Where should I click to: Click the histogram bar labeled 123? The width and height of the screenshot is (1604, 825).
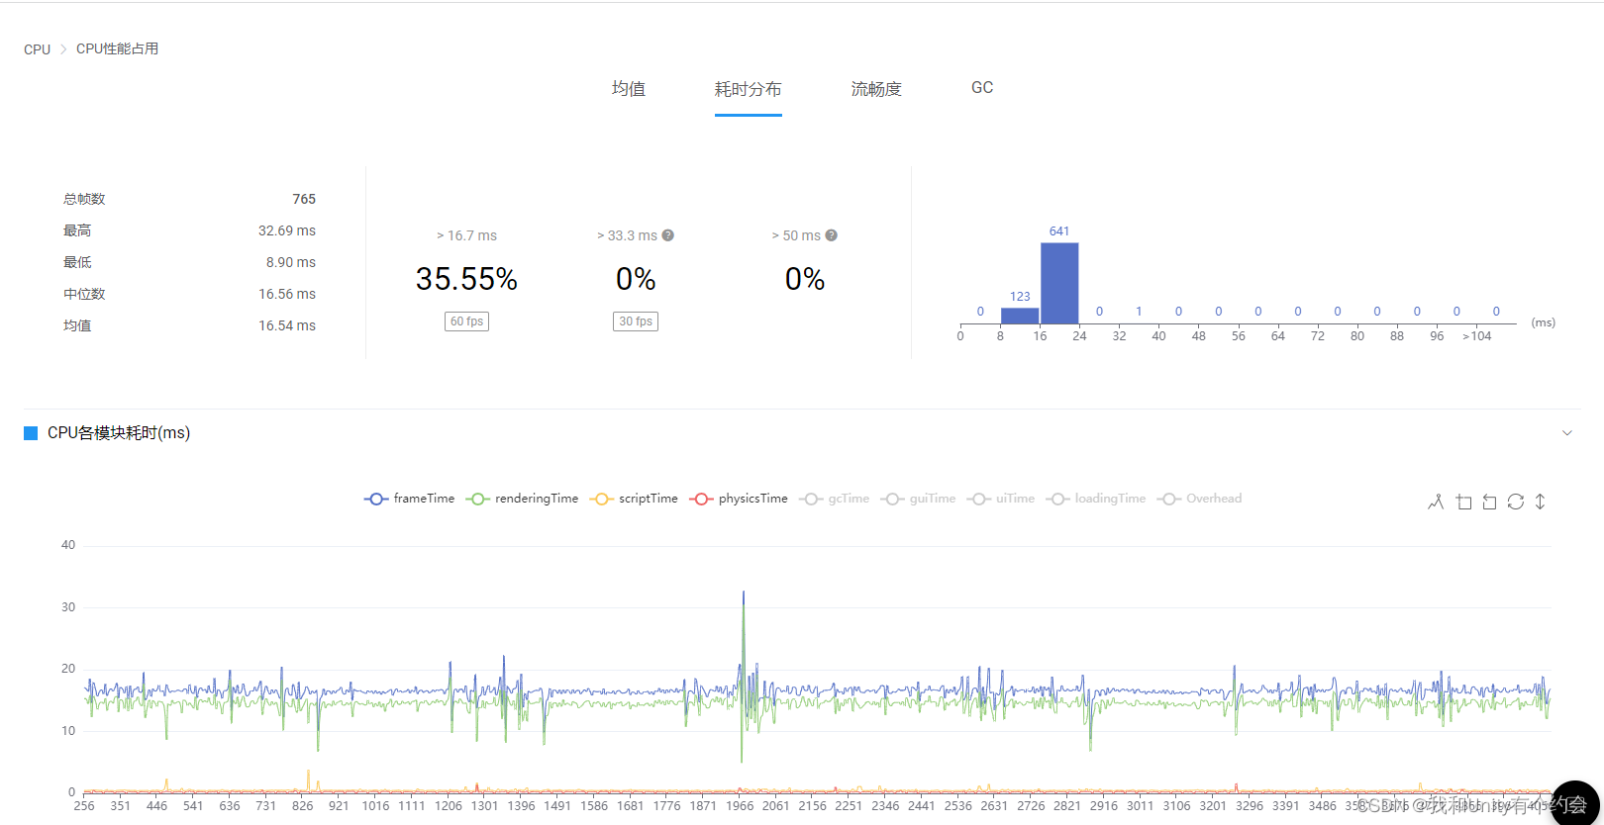click(1020, 316)
